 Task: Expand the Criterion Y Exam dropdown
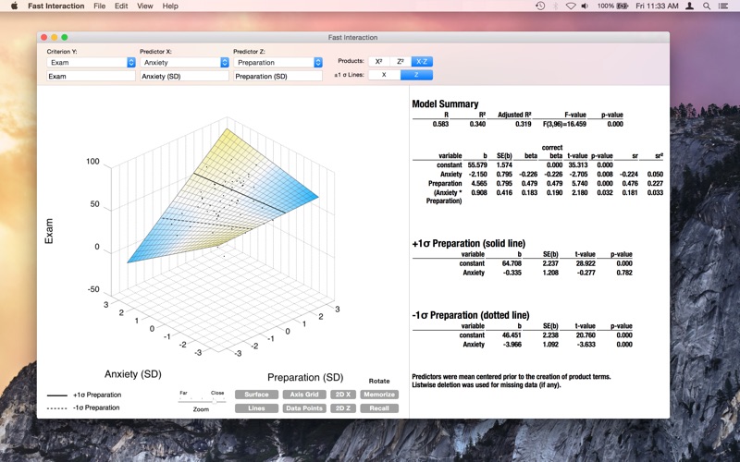91,62
